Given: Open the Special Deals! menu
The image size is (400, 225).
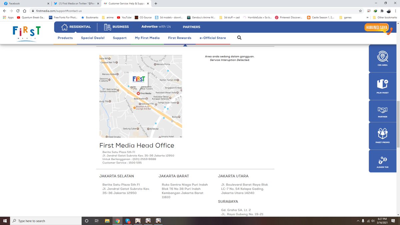Looking at the screenshot, I should (x=93, y=38).
